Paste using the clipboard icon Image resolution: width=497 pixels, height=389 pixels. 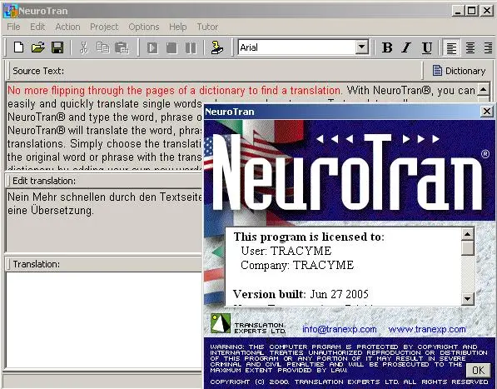point(122,47)
